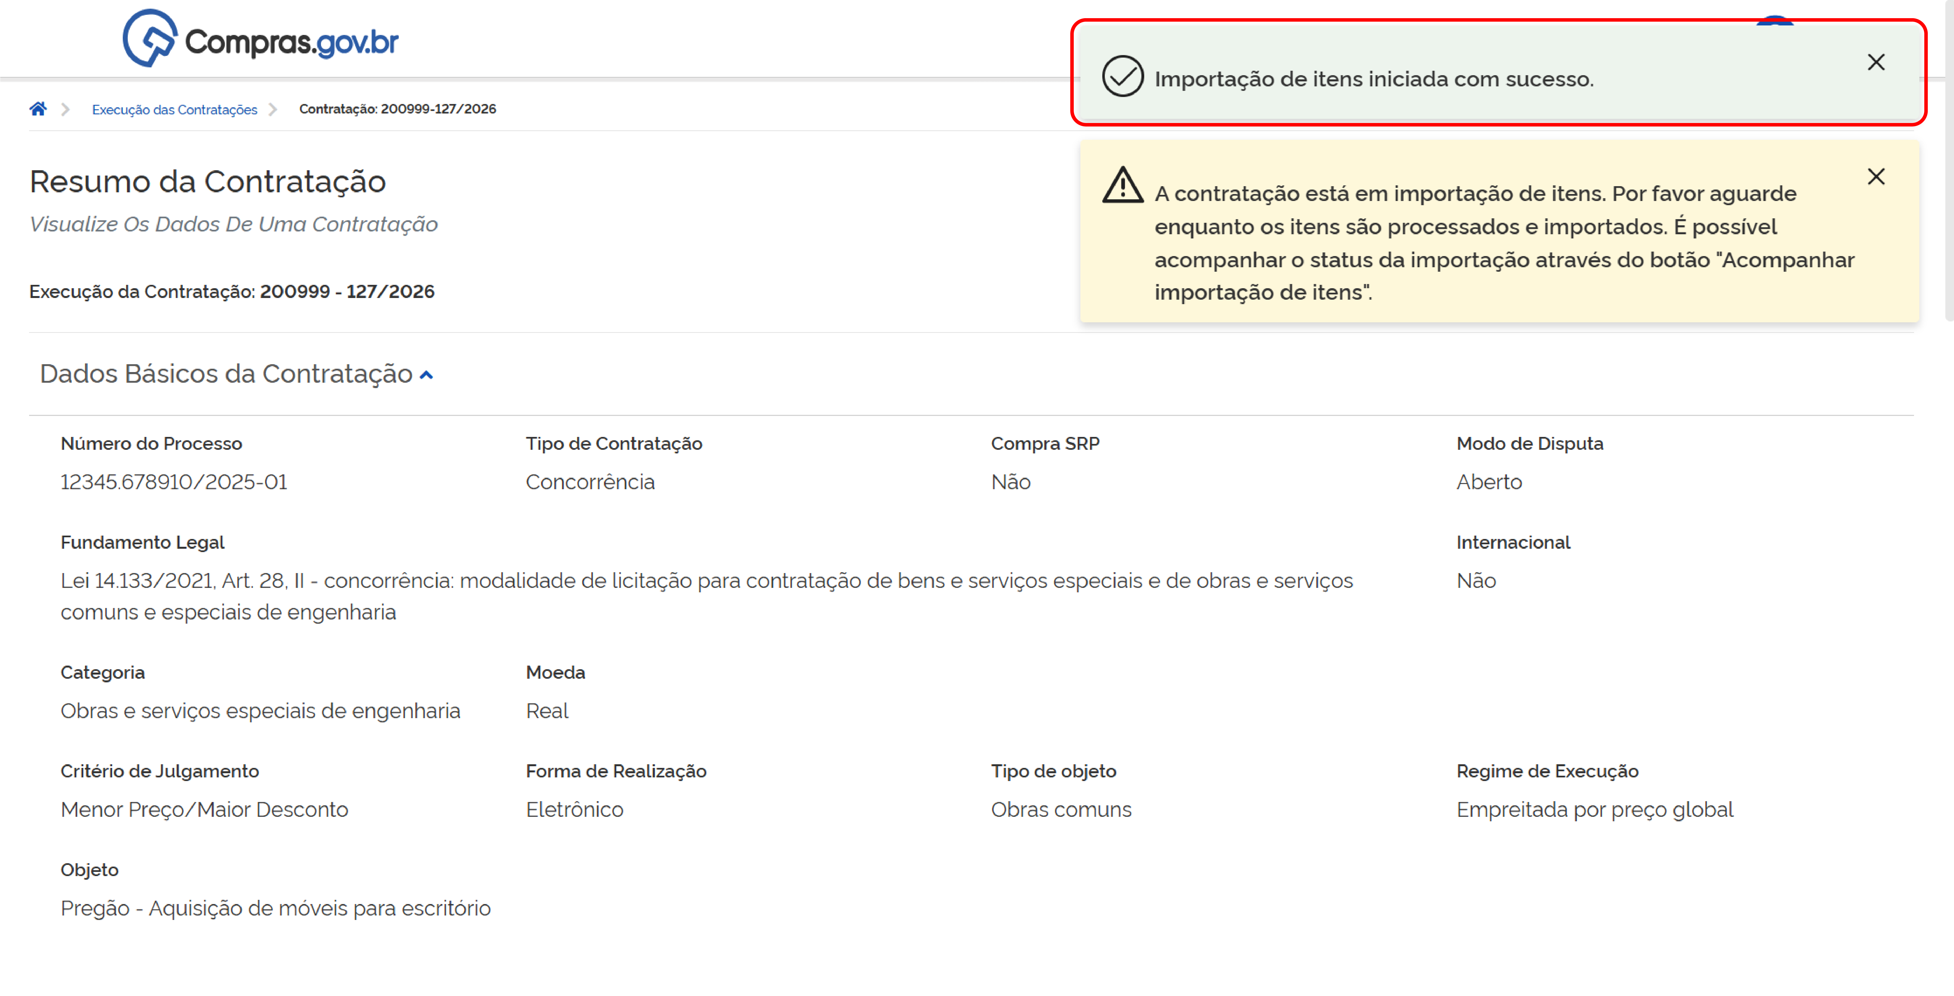Click the Resumo da Contratação heading
This screenshot has height=996, width=1954.
[x=207, y=182]
